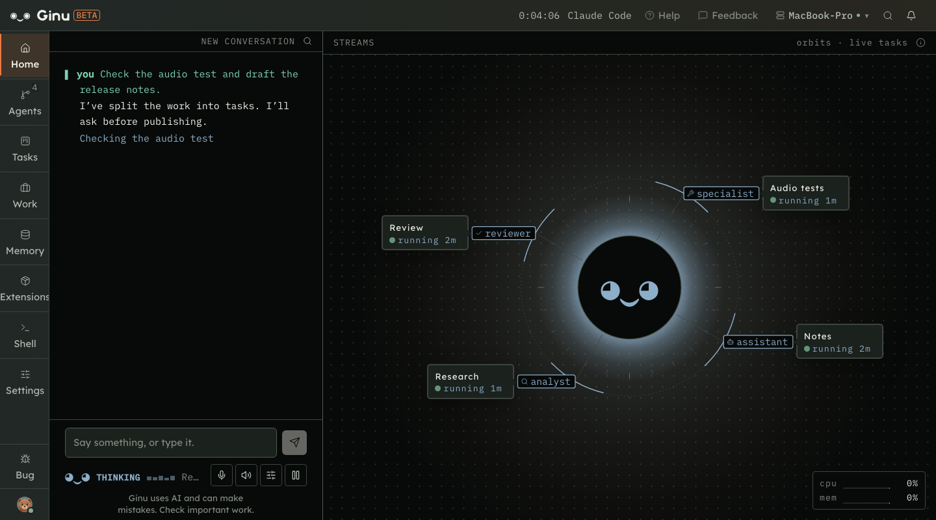Open the top bar search icon
The width and height of the screenshot is (936, 520).
pyautogui.click(x=888, y=16)
